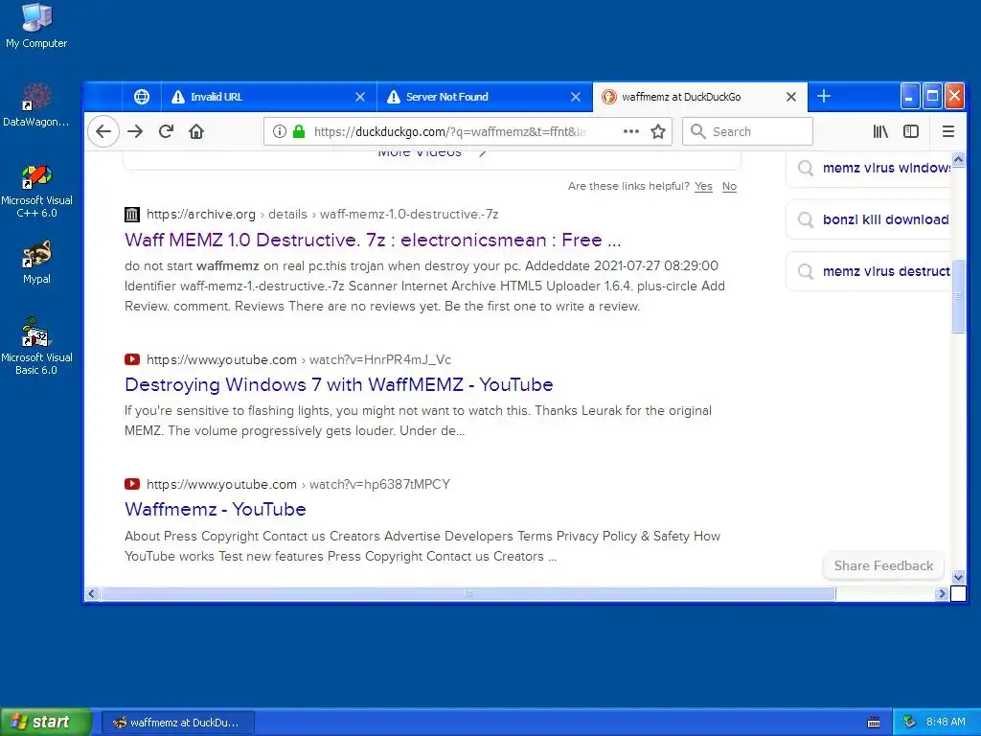The image size is (981, 736).
Task: Switch to the globe icon tab
Action: (142, 97)
